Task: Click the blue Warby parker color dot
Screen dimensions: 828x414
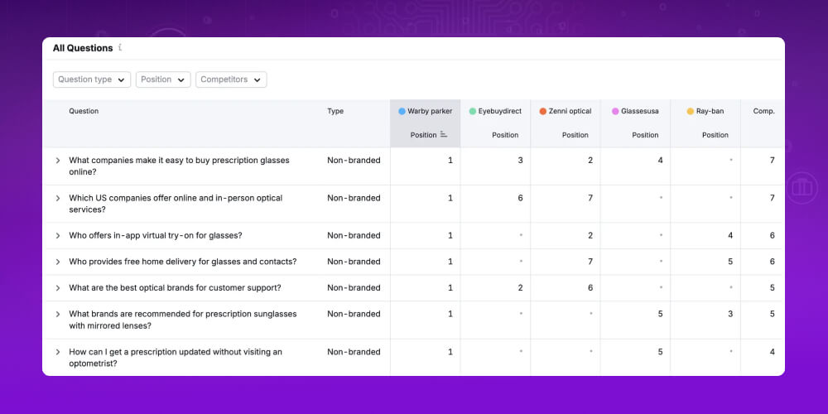Action: (402, 111)
